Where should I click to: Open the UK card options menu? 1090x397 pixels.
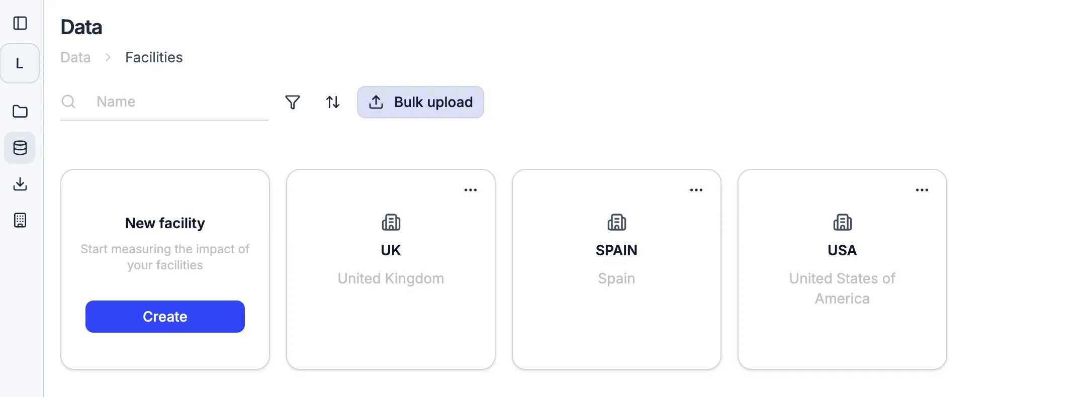tap(471, 189)
